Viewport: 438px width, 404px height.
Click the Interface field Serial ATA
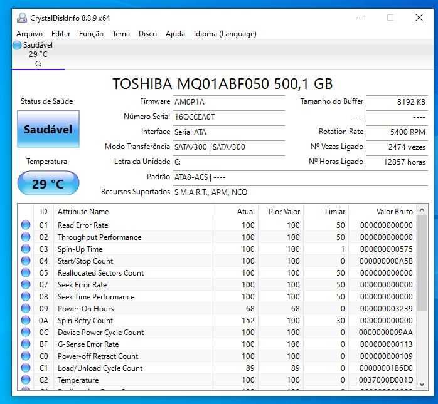click(229, 132)
